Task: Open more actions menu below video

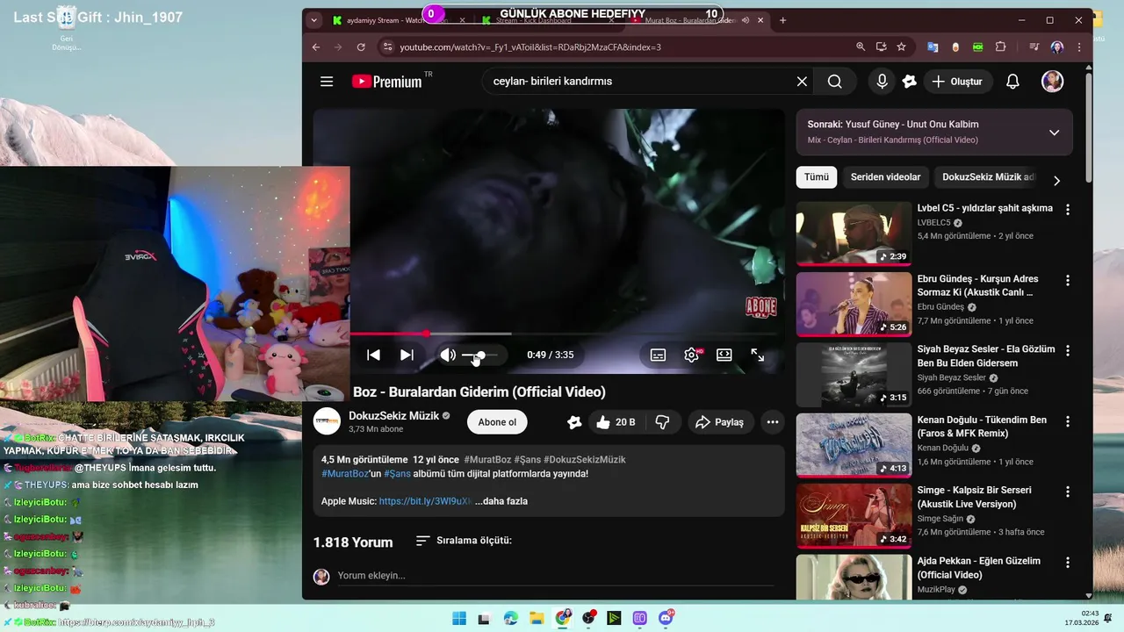Action: (773, 422)
